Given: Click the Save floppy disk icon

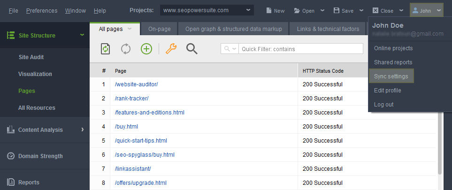Looking at the screenshot, I should [337, 11].
